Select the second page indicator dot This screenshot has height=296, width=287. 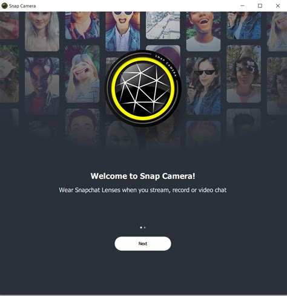145,227
